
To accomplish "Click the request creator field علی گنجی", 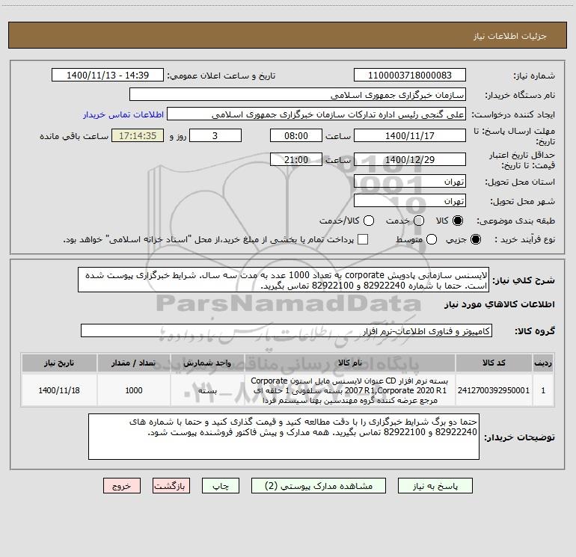I will pos(316,114).
